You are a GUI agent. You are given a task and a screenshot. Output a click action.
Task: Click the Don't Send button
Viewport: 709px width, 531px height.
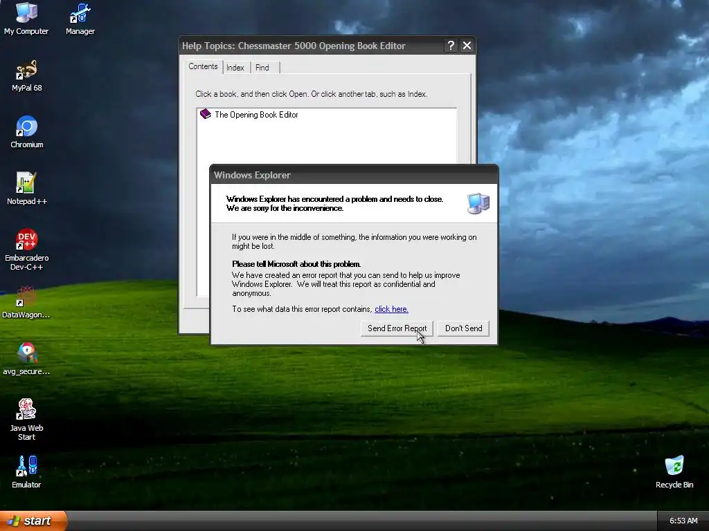(463, 328)
